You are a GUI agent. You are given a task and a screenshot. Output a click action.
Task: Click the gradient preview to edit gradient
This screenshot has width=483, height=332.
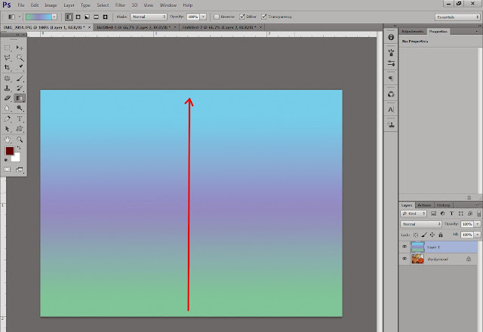click(x=38, y=17)
